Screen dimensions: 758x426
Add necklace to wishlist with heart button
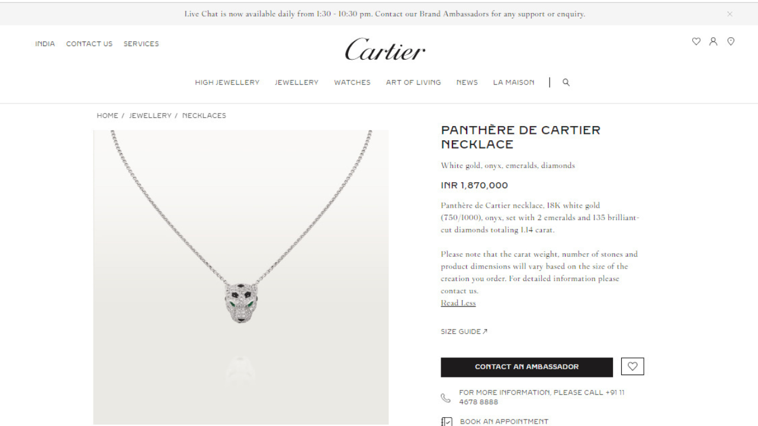[x=632, y=366]
